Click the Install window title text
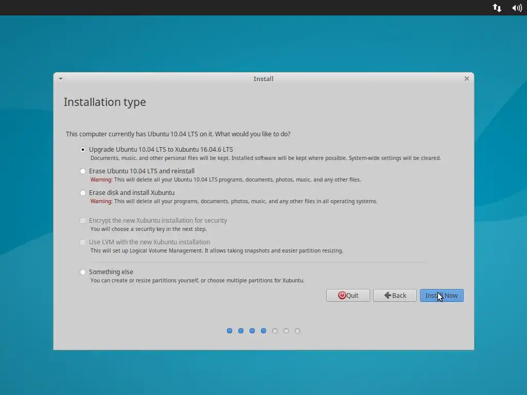Screen dimensions: 527x395 click(263, 79)
